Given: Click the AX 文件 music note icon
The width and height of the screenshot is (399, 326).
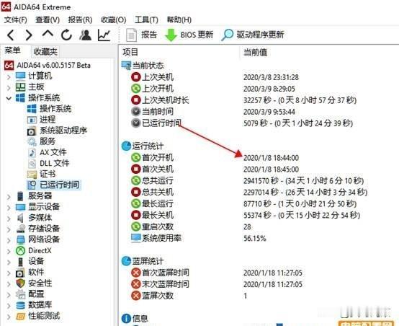Looking at the screenshot, I should [32, 152].
